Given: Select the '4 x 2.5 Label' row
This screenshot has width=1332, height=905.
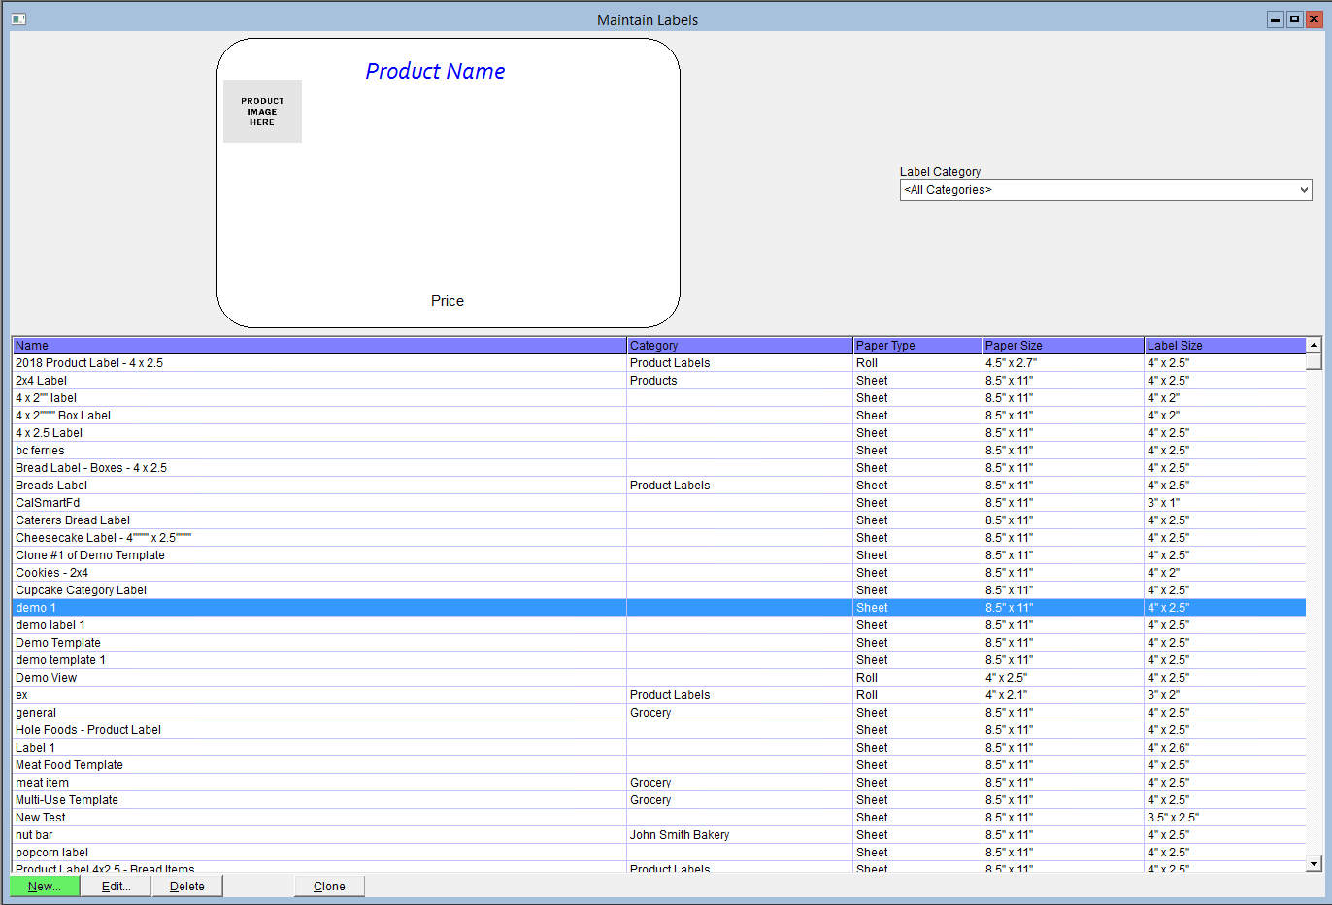Looking at the screenshot, I should coord(659,433).
